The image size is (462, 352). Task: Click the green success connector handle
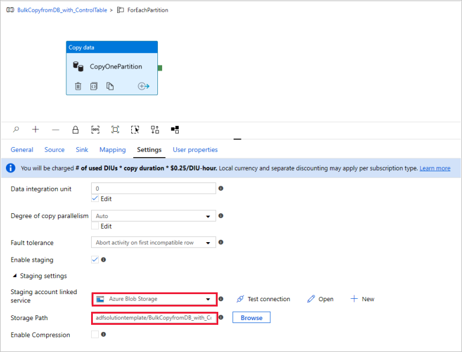pos(160,68)
